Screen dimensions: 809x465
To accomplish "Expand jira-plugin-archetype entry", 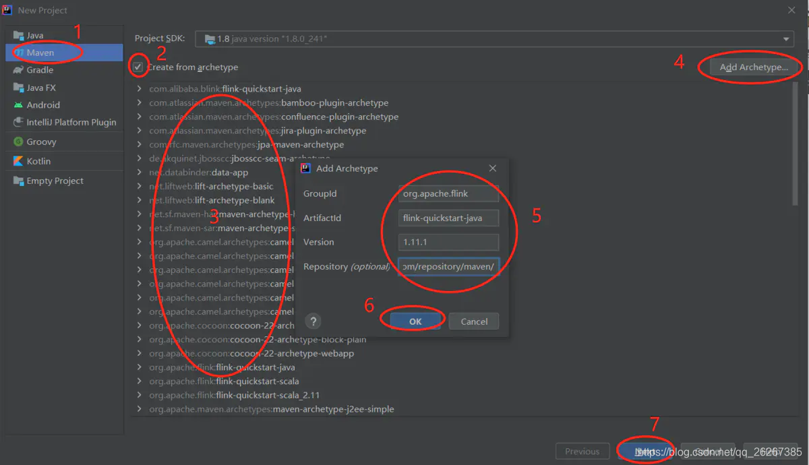I will pos(140,131).
